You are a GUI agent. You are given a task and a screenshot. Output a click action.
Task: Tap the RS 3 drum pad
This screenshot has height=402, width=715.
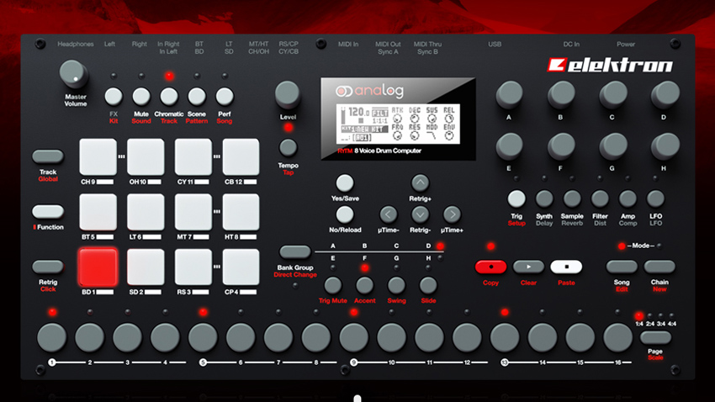coord(193,267)
